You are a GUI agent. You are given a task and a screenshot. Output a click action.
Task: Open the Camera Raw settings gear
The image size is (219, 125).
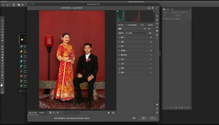tap(153, 8)
